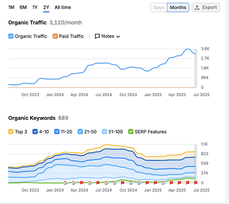Toggle the SERP Features checkbox

(131, 132)
